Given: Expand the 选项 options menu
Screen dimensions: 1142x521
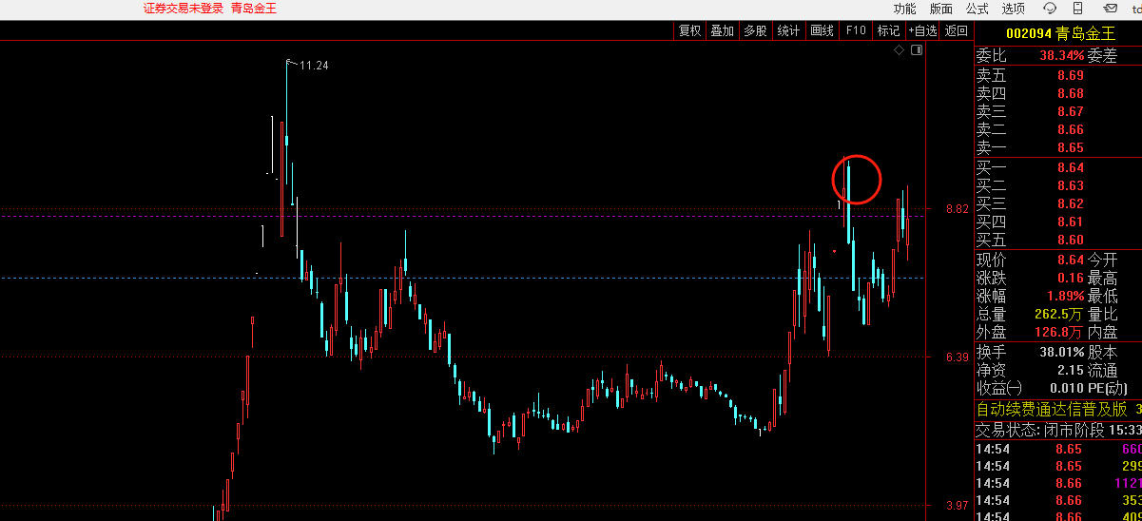Looking at the screenshot, I should [x=1014, y=9].
